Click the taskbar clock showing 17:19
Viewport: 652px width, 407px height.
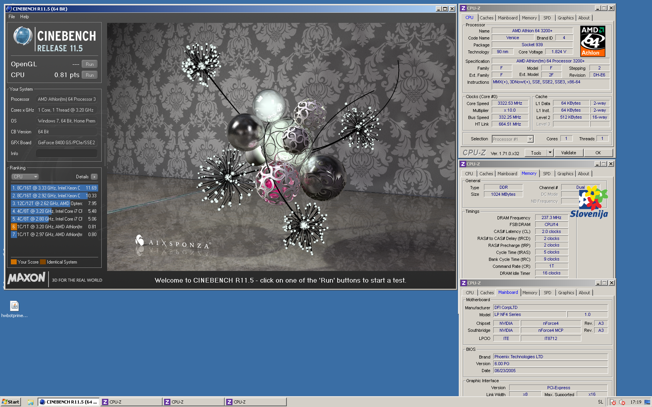click(x=636, y=402)
